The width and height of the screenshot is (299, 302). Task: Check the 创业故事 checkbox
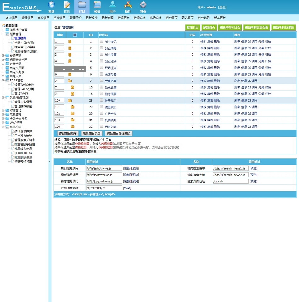point(101,54)
